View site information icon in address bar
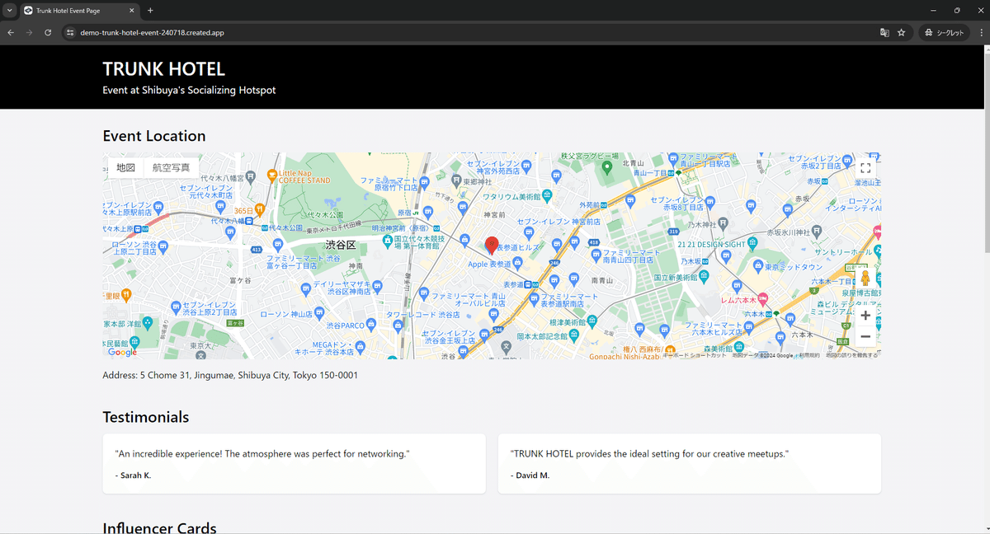990x534 pixels. coord(70,33)
